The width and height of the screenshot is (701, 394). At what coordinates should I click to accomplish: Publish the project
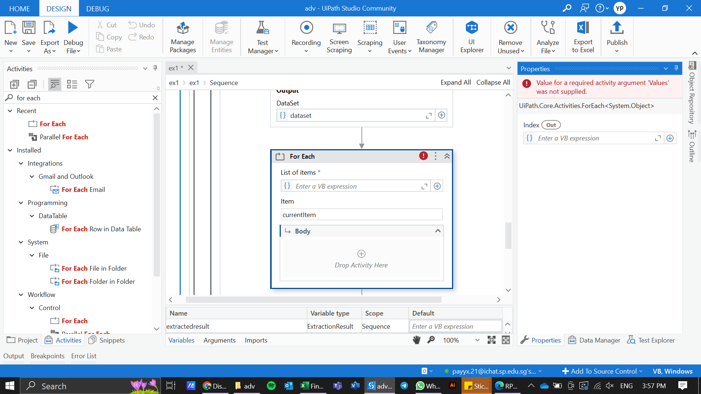[617, 37]
